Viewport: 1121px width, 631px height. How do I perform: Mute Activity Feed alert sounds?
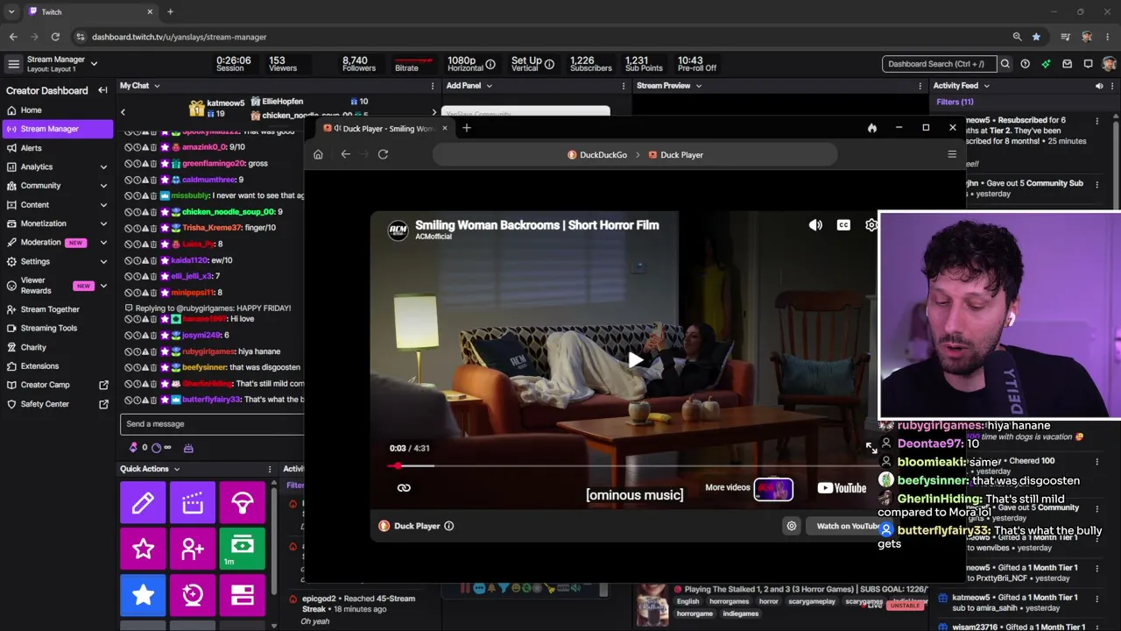pos(1099,86)
